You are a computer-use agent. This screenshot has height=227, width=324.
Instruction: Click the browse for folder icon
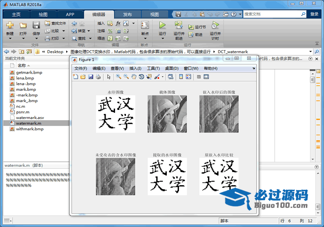click(29, 51)
